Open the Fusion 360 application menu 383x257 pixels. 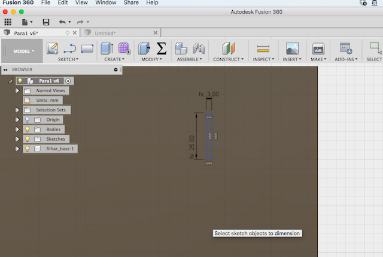[x=18, y=2]
